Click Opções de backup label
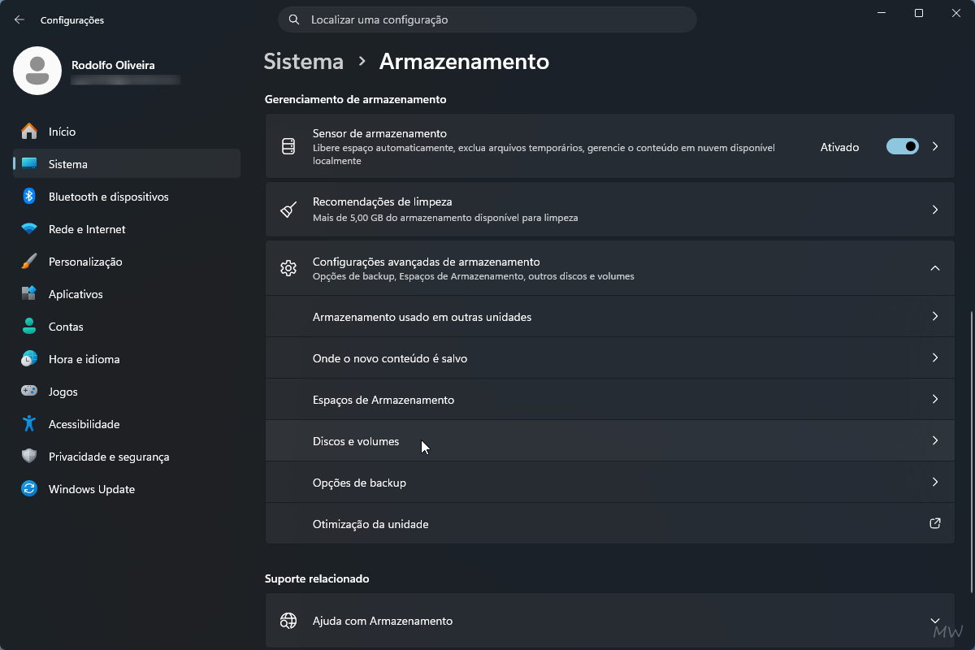The image size is (975, 650). pos(359,483)
